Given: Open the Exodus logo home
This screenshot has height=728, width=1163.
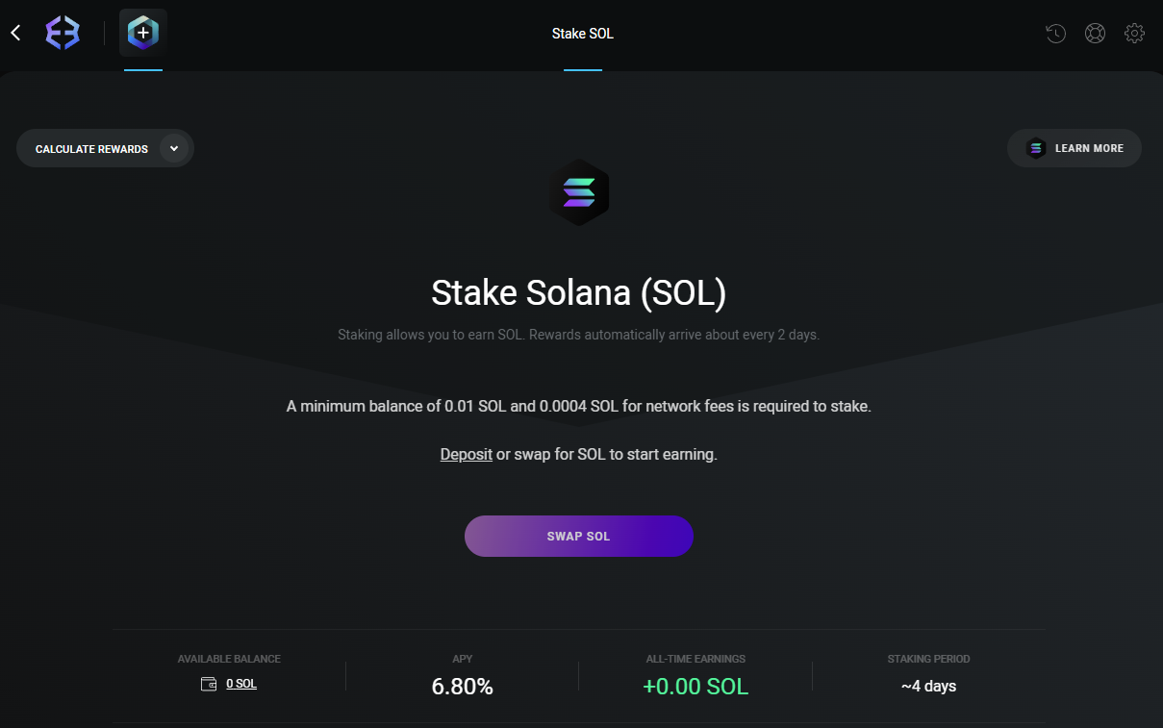Looking at the screenshot, I should tap(63, 34).
